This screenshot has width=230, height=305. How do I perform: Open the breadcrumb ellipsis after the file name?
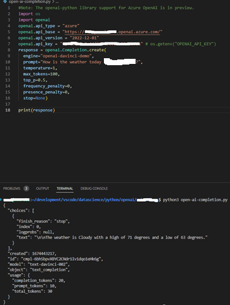click(x=57, y=2)
